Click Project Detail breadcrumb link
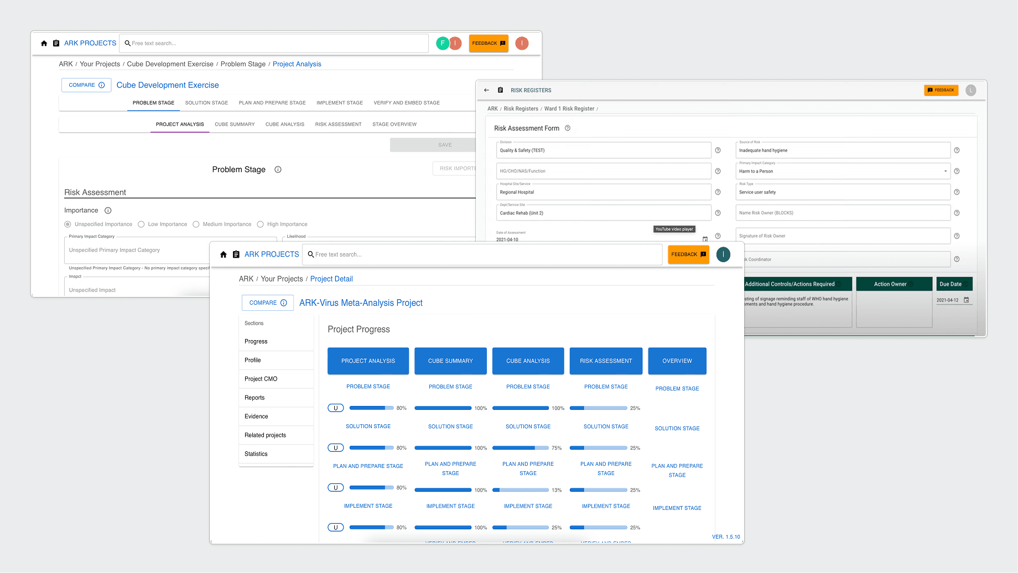 pos(331,279)
